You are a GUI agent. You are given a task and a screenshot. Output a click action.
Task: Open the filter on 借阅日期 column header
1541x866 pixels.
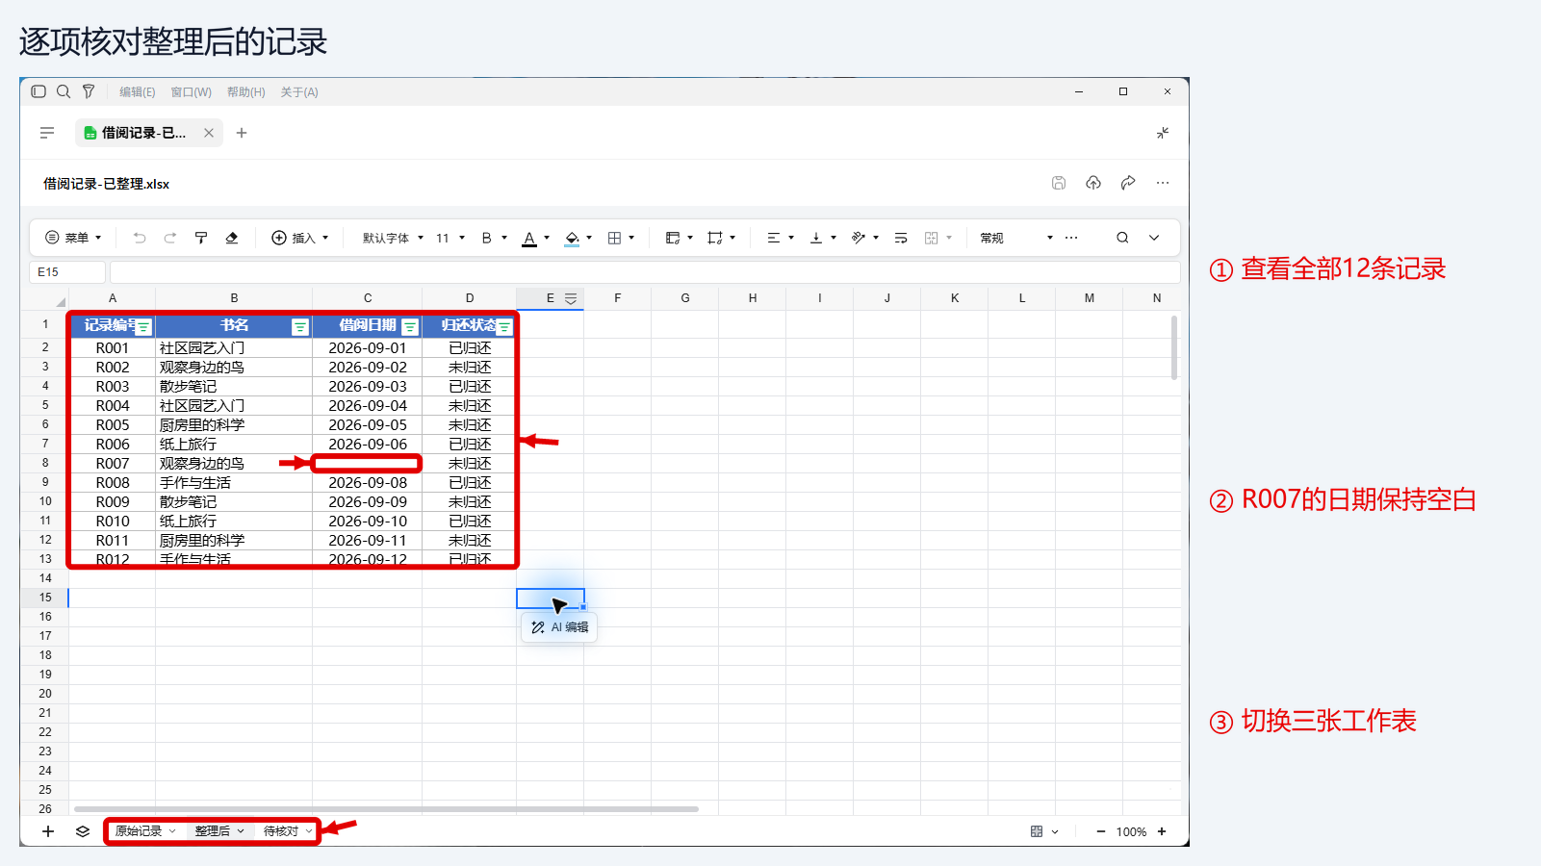point(410,327)
